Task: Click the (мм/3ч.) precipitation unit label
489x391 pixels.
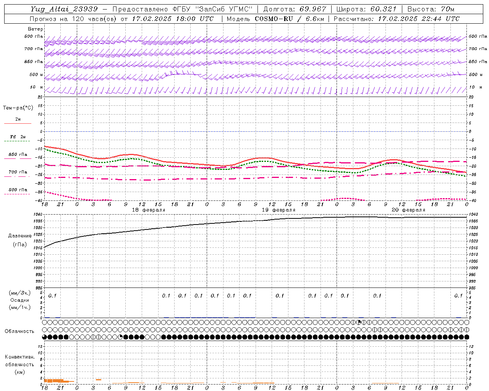Action: coord(19,293)
